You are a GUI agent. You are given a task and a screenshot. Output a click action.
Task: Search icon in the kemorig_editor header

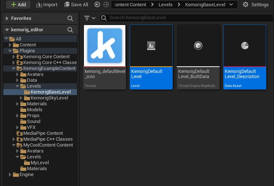[x=70, y=30]
